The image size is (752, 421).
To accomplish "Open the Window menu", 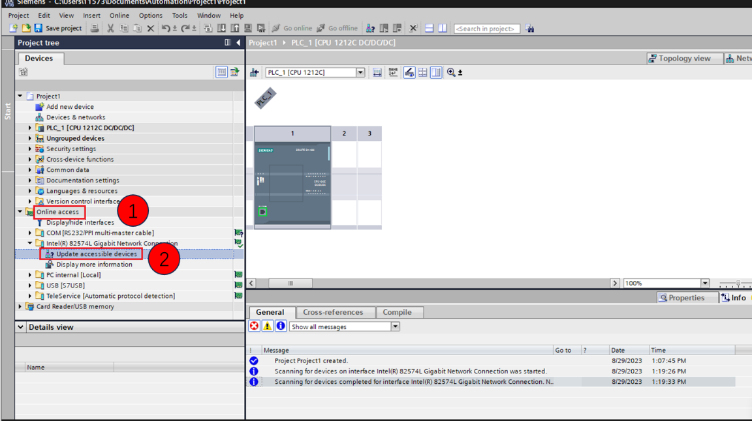I will coord(209,16).
